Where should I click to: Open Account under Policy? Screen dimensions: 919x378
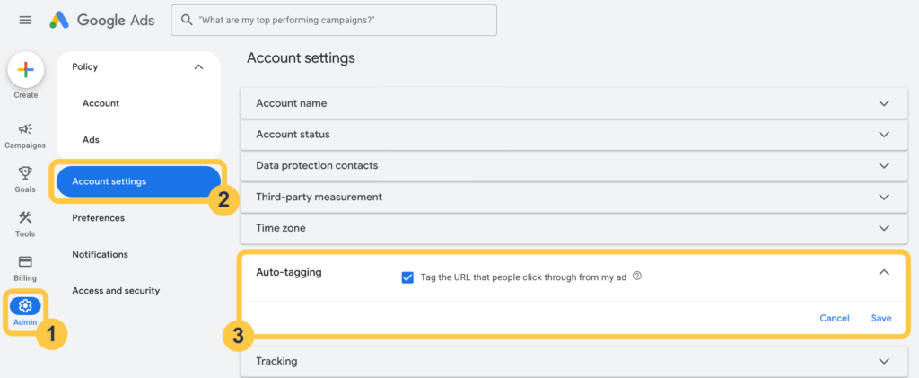click(101, 103)
